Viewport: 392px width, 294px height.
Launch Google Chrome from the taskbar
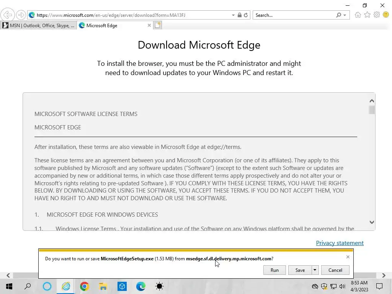pos(85,286)
